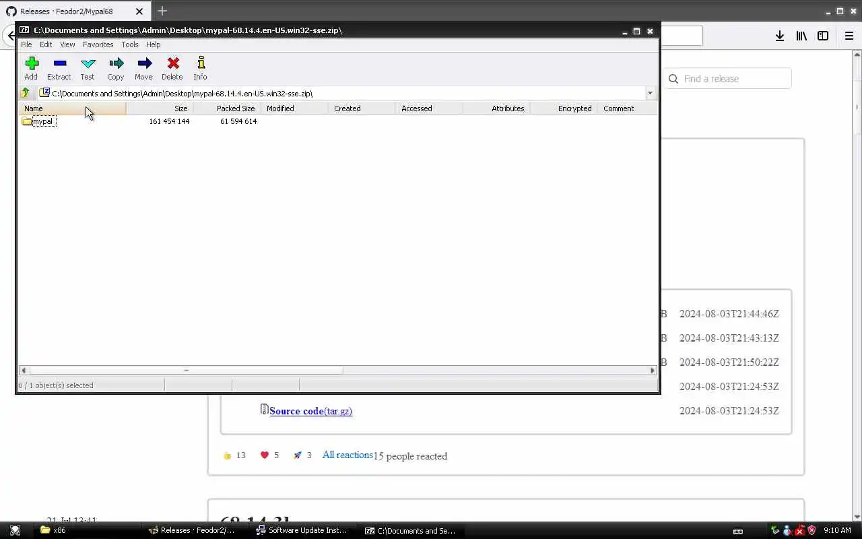Toggle the browser sidebars icon
The width and height of the screenshot is (862, 539).
(823, 36)
